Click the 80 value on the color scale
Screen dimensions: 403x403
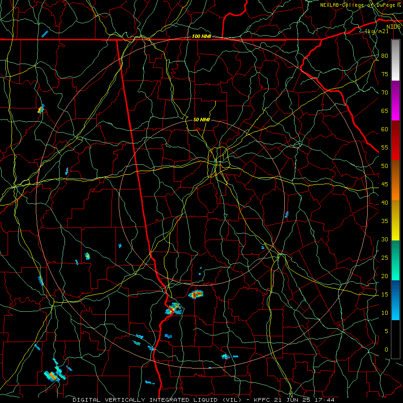tap(385, 56)
